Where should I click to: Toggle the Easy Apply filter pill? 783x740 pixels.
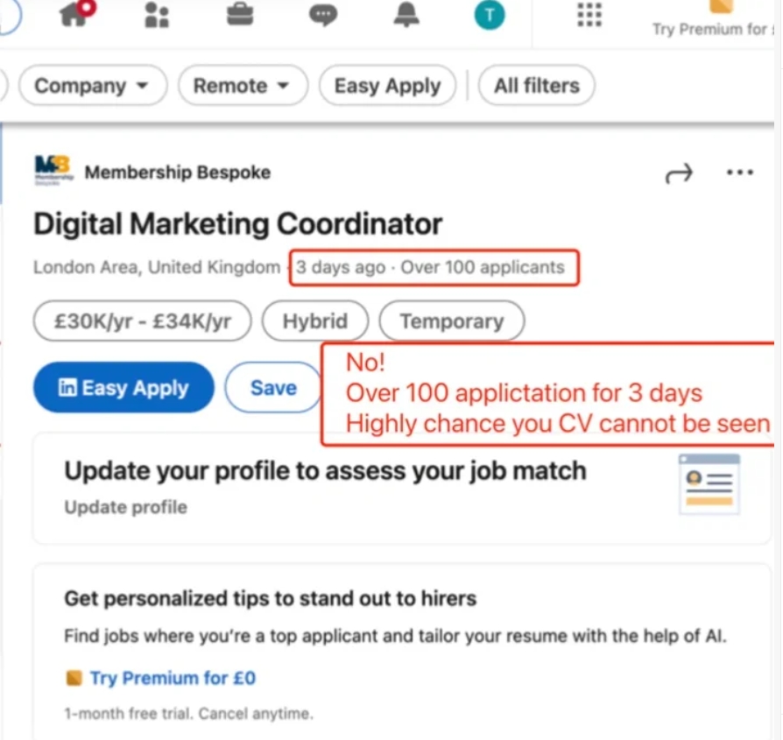tap(387, 85)
